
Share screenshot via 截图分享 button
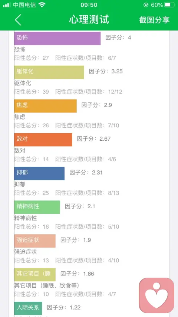[x=154, y=20]
